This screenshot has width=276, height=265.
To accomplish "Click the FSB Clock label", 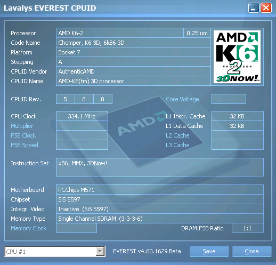I will click(23, 135).
